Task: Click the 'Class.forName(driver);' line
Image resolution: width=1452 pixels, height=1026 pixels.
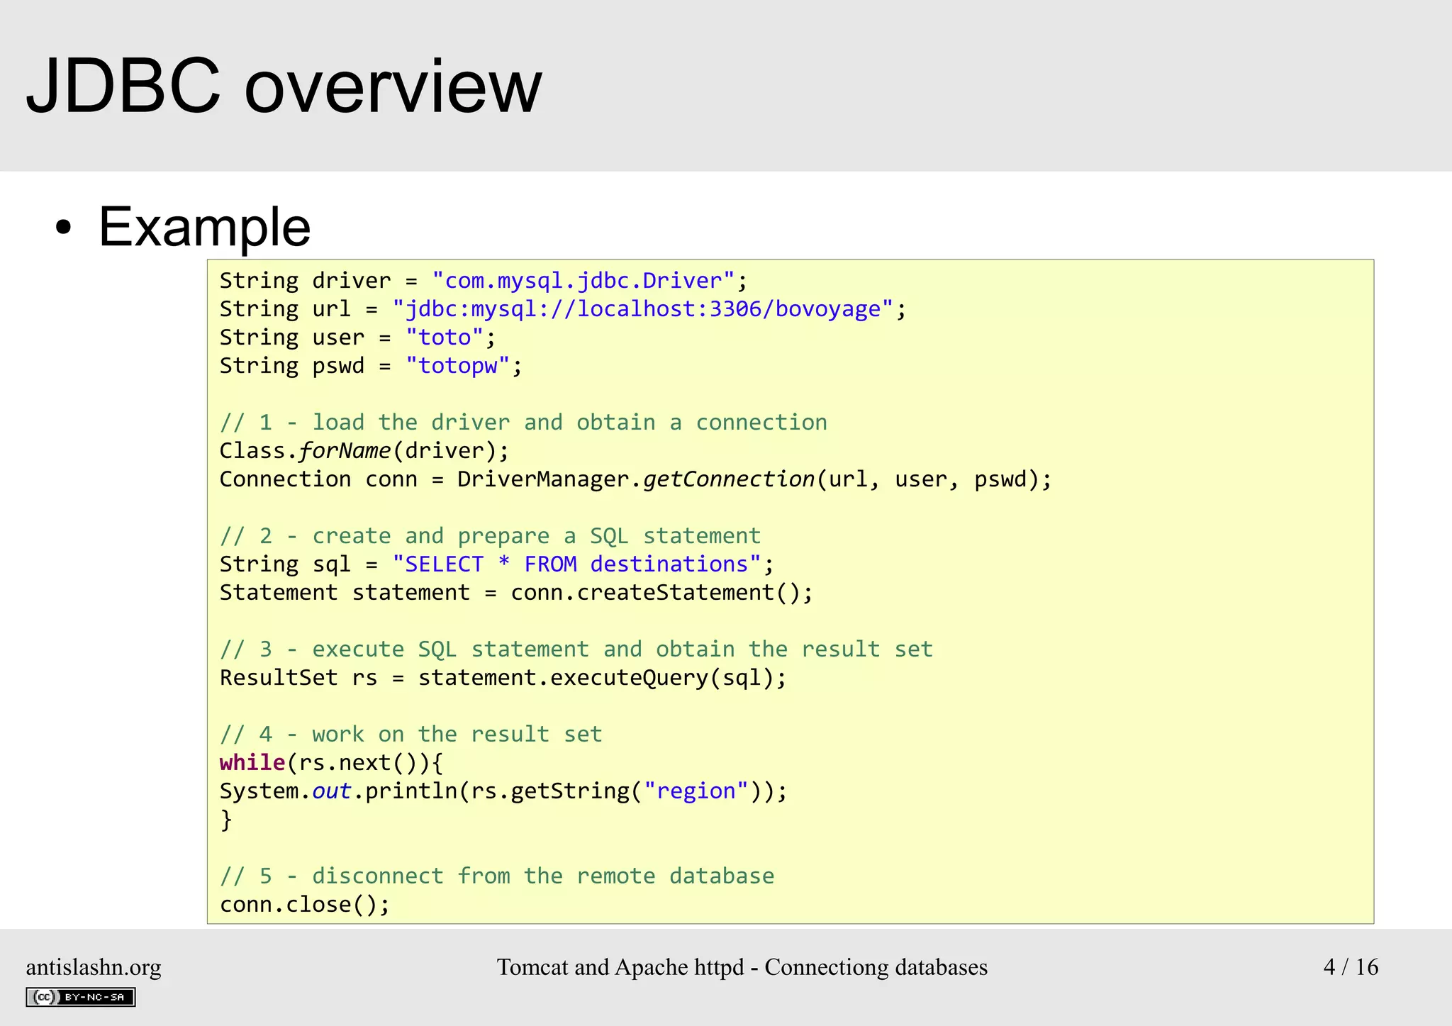Action: coord(364,451)
